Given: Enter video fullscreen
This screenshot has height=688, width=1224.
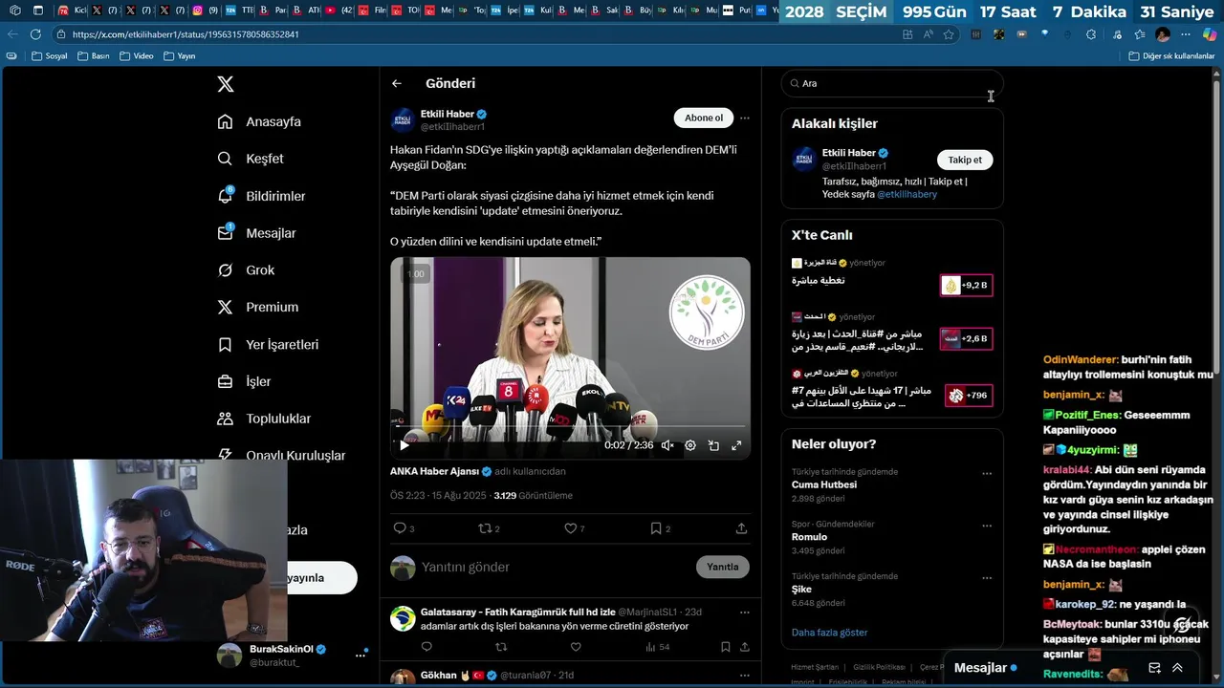Looking at the screenshot, I should (x=736, y=445).
